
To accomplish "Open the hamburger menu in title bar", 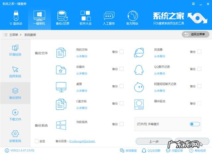I will (193, 4).
